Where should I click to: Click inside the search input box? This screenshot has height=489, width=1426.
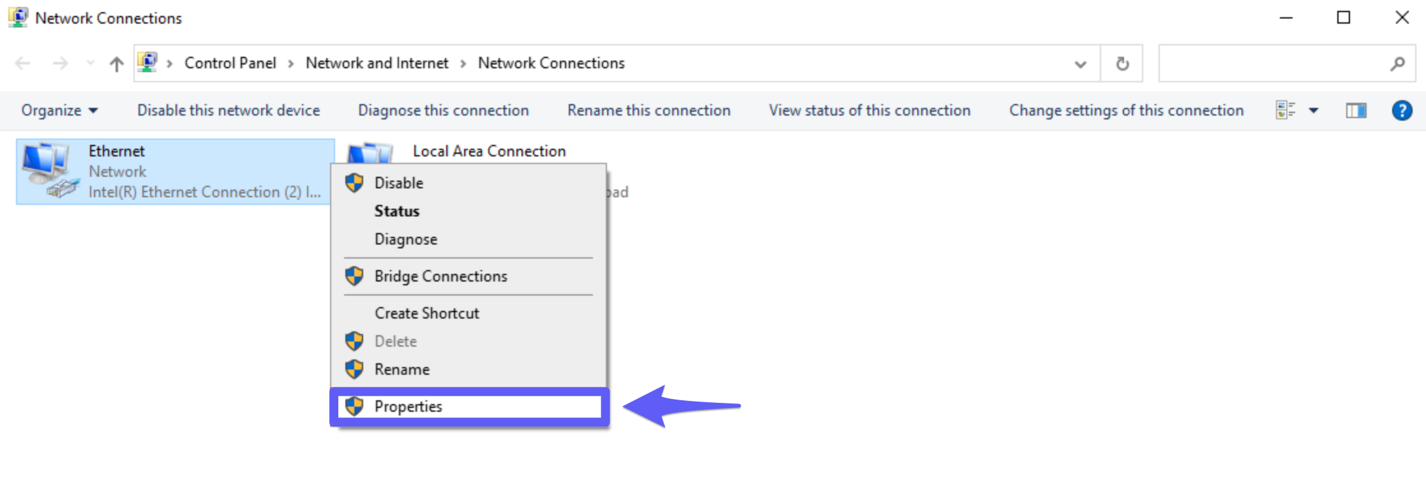click(x=1270, y=64)
